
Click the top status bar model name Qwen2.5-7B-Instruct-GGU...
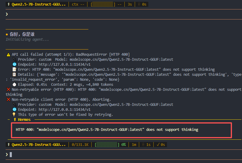tap(39, 4)
